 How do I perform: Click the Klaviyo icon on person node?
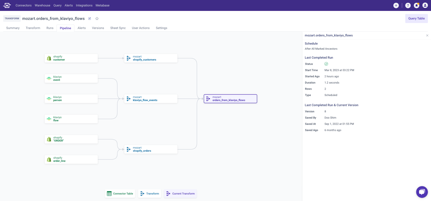tap(49, 99)
